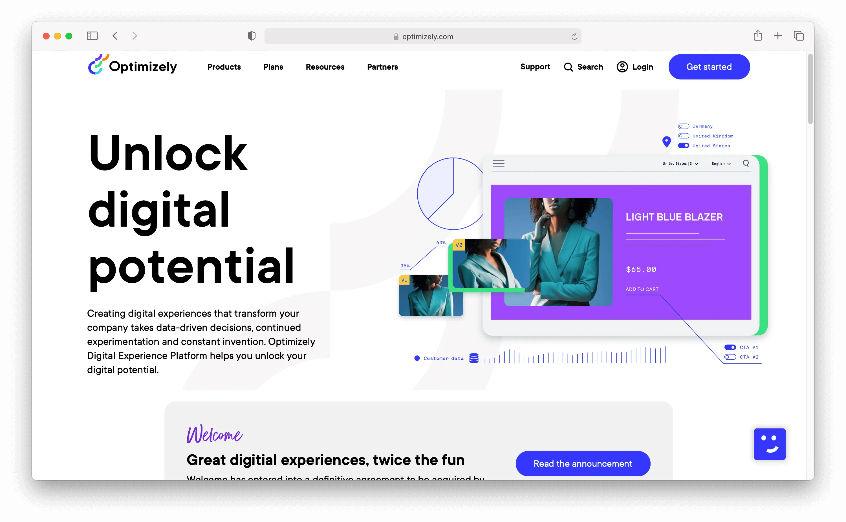Open the Resources navigation menu

click(325, 67)
